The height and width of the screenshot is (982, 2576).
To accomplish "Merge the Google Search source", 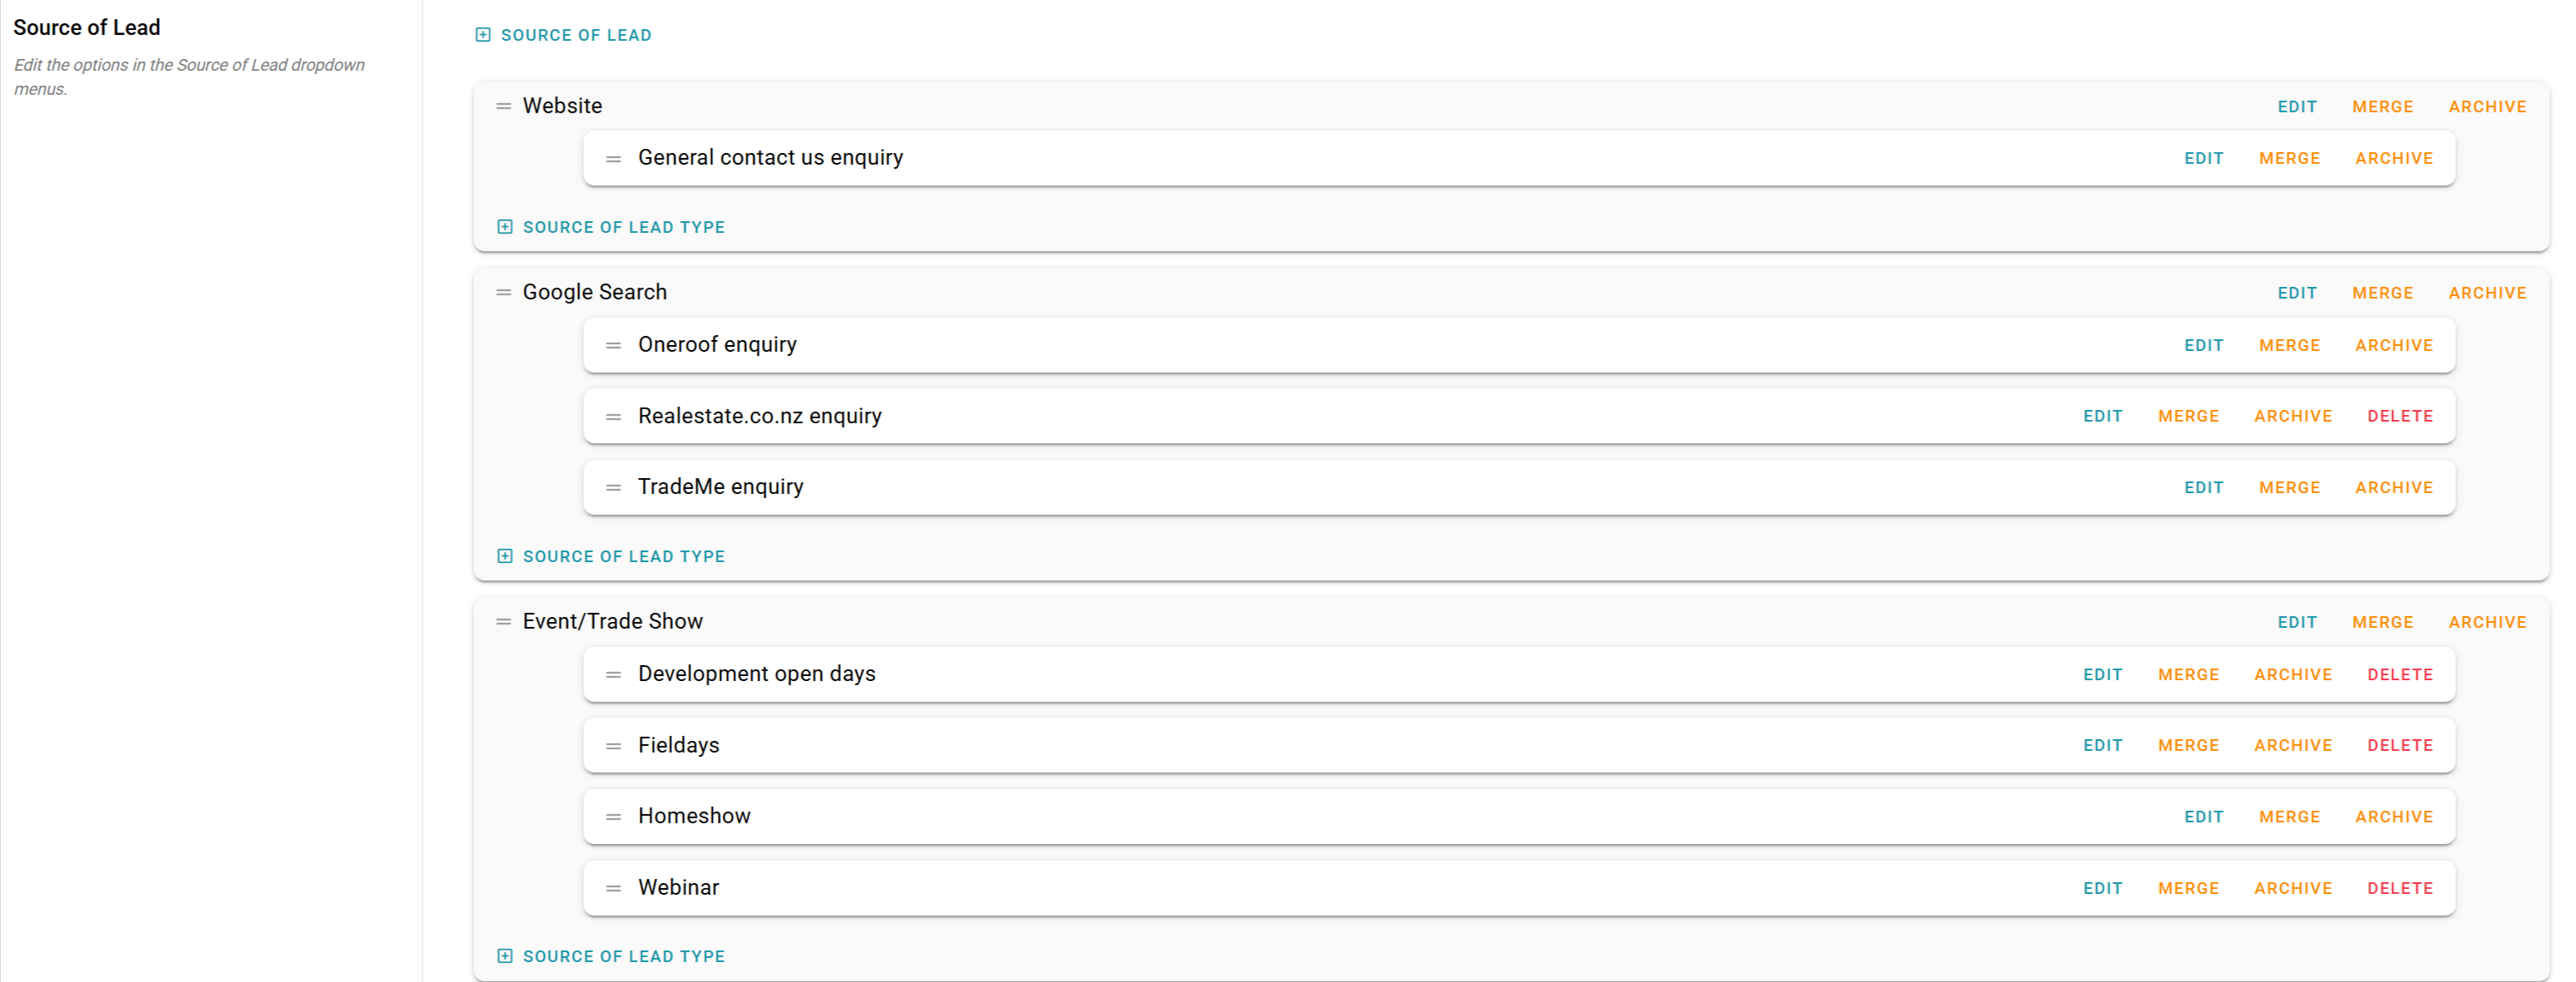I will [2383, 293].
